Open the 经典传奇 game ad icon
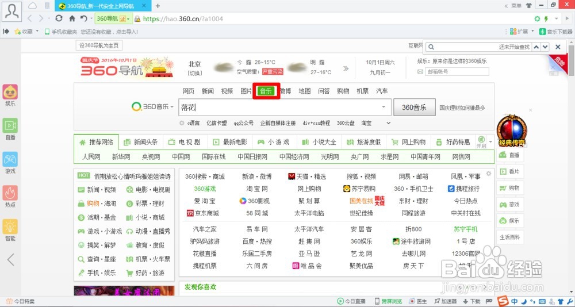This screenshot has height=307, width=575. pos(512,130)
